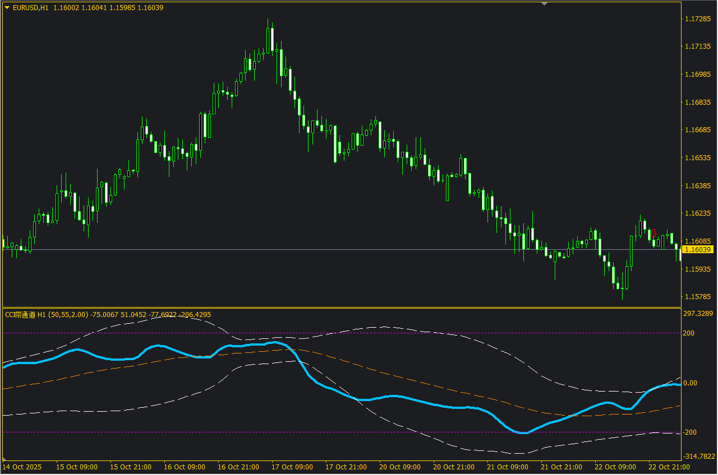The height and width of the screenshot is (475, 718).
Task: Click the gray dotted -200 level line
Action: click(280, 432)
